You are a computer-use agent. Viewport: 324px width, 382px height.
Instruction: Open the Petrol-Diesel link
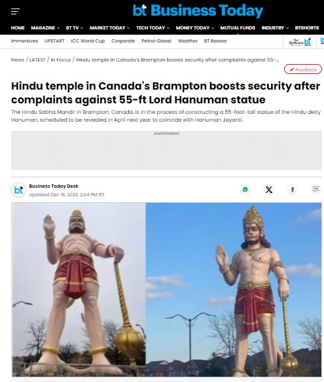coord(156,41)
